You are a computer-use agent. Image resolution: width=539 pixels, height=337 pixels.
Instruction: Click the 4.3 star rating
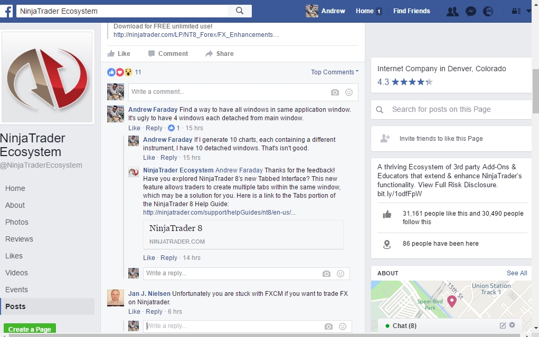[405, 82]
